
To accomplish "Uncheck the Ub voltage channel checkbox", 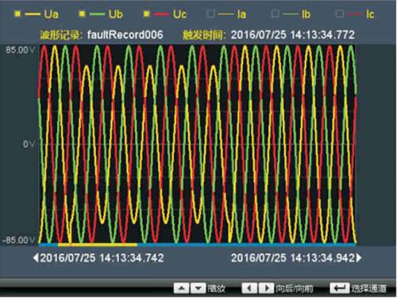I will pyautogui.click(x=82, y=14).
